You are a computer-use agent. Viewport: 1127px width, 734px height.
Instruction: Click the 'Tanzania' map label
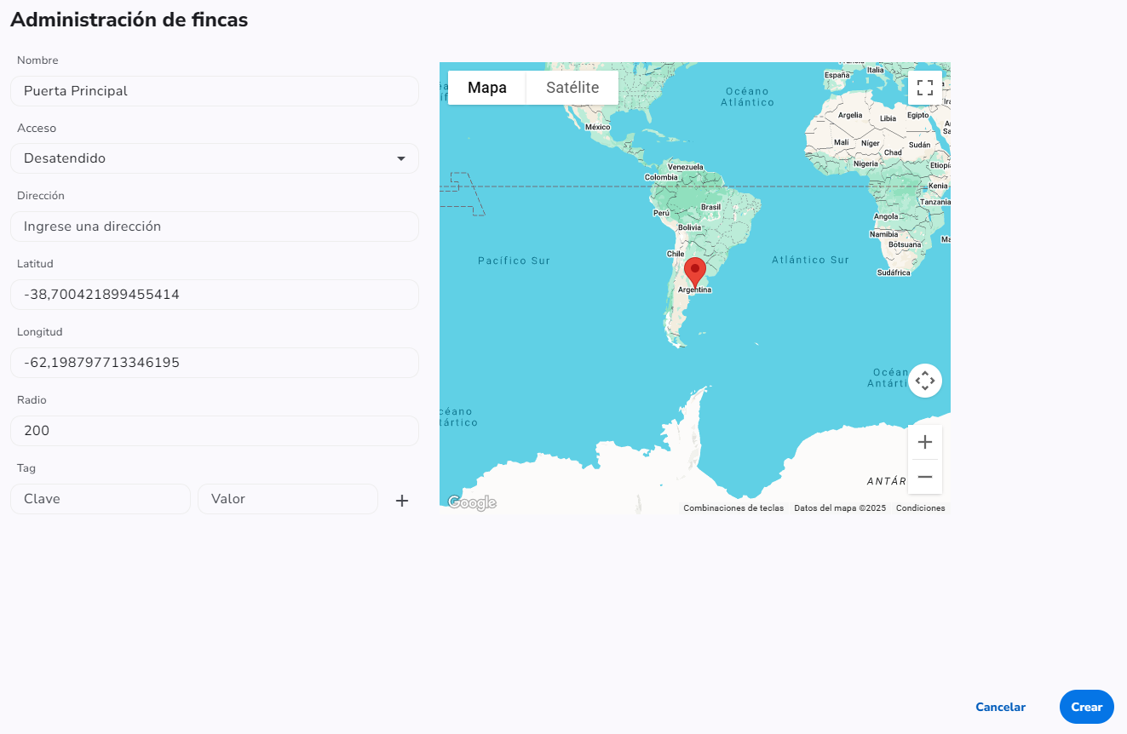[x=936, y=202]
